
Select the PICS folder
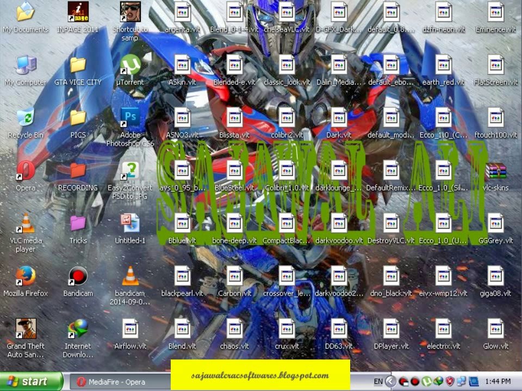[x=78, y=117]
